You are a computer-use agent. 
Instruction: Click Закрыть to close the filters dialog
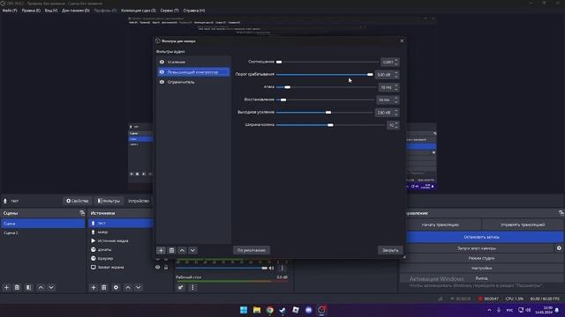(x=390, y=250)
